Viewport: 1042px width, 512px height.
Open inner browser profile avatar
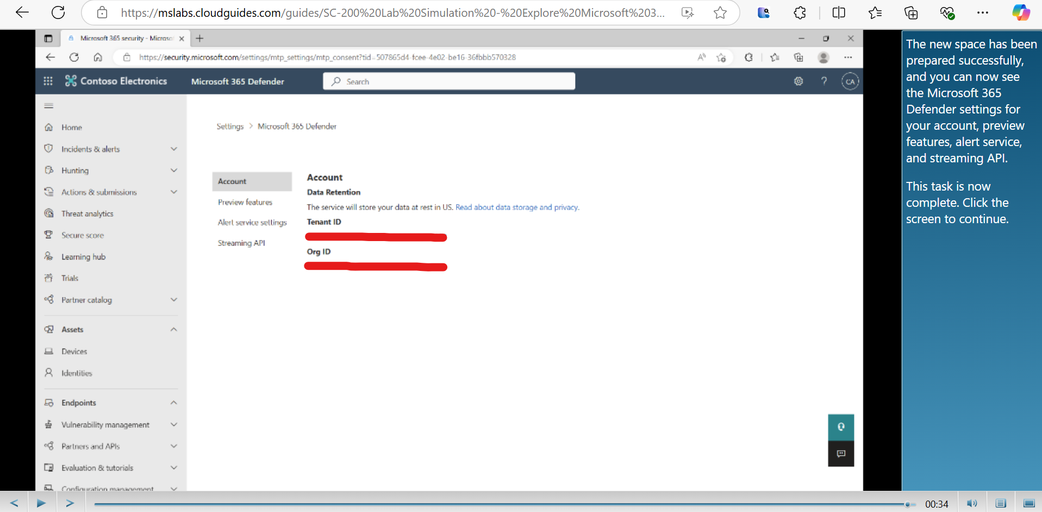point(823,57)
